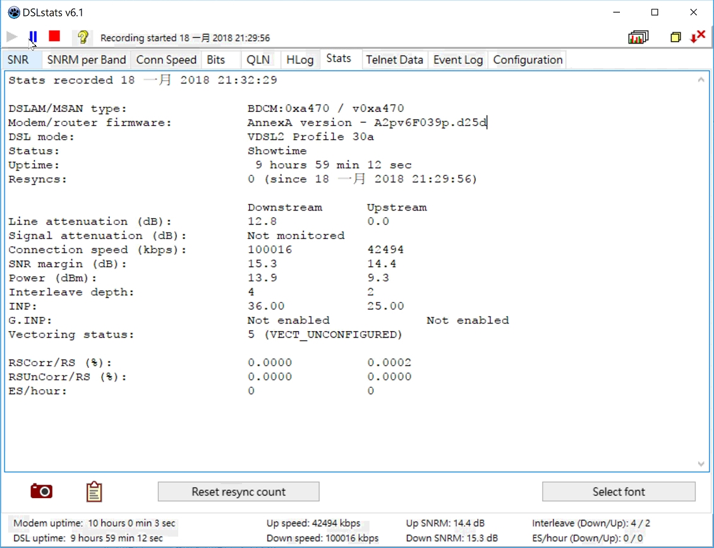Click the downstream INP value '36.00'
714x548 pixels.
coord(266,307)
